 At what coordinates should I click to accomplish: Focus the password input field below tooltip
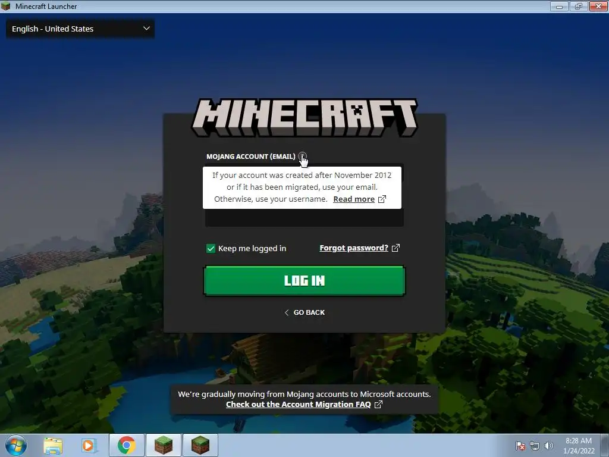304,218
